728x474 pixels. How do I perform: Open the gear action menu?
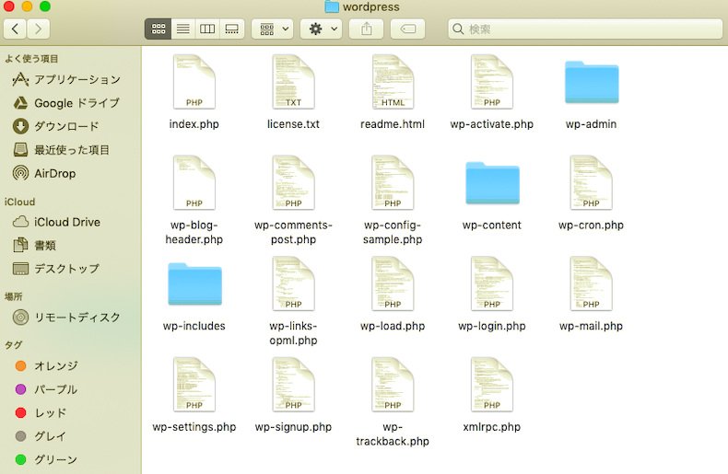click(x=322, y=29)
